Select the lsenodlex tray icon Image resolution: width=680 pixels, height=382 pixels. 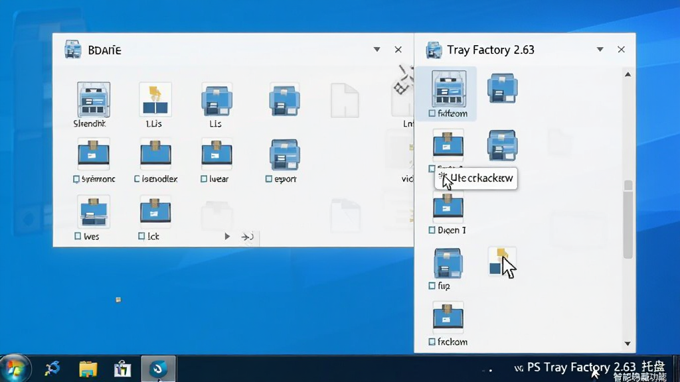[x=155, y=153]
